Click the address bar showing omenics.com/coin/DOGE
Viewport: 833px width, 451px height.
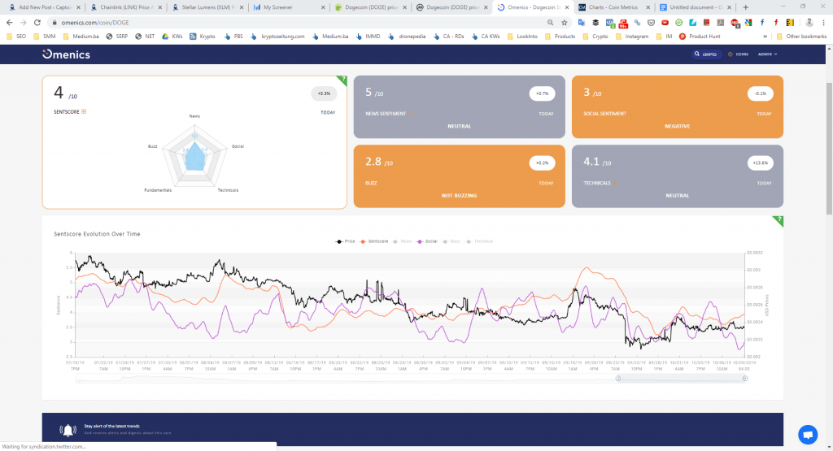click(298, 23)
